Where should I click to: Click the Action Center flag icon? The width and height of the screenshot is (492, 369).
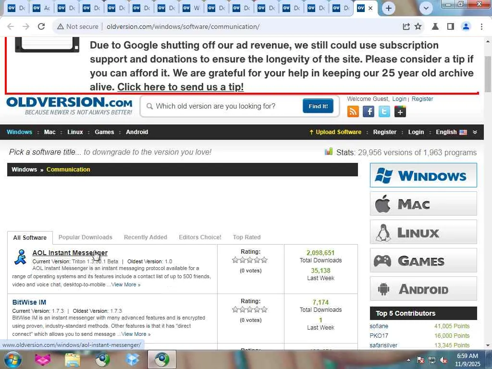[x=420, y=360]
